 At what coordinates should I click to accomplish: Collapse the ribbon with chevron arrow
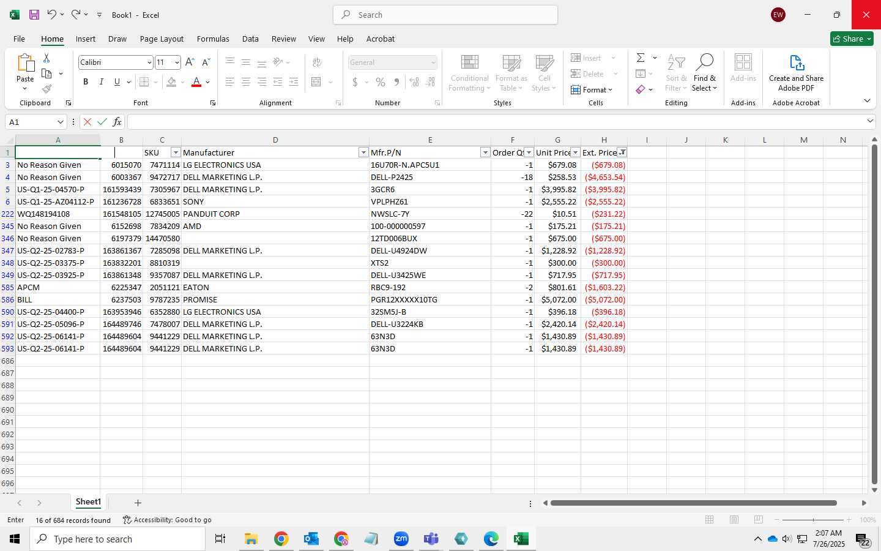[867, 100]
